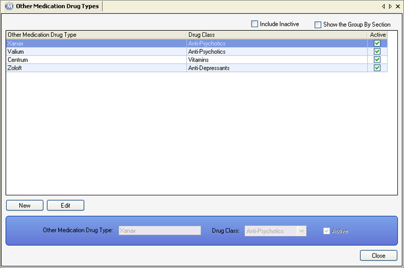Viewport: 404px width, 268px height.
Task: Select the Other Medication Drug Types tab
Action: [53, 6]
